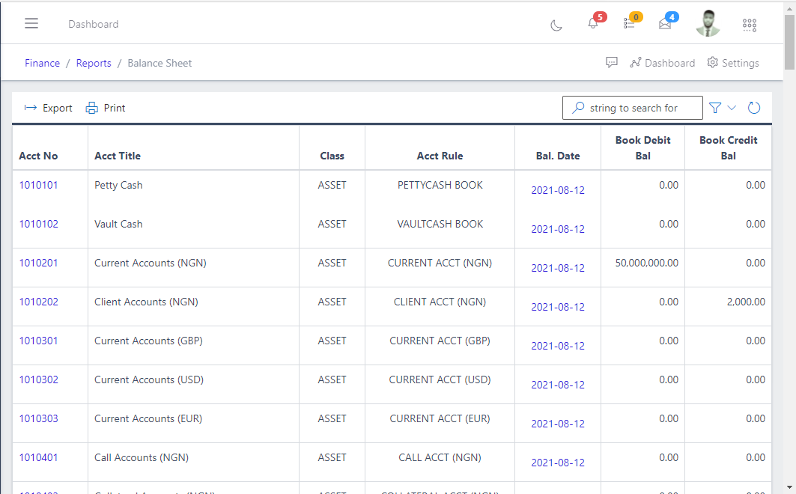
Task: Sort by Book Credit Bal header
Action: [728, 148]
